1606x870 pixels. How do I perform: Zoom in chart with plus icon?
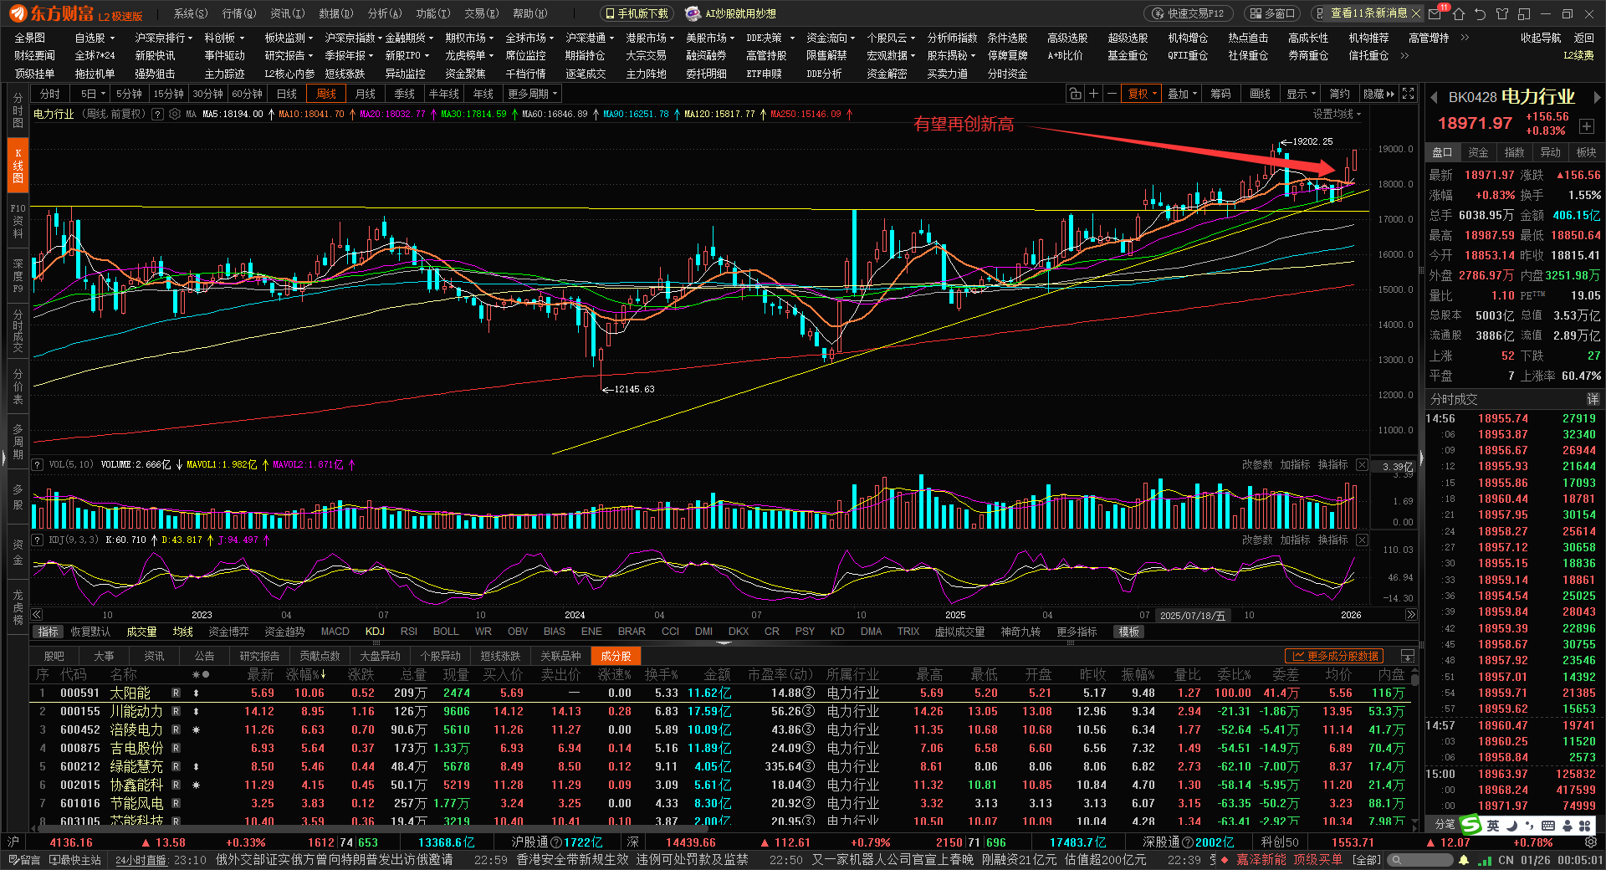click(x=1093, y=94)
